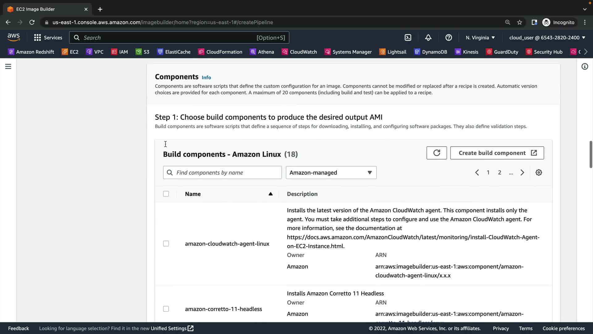Expand the cloud_user account menu

pyautogui.click(x=547, y=37)
